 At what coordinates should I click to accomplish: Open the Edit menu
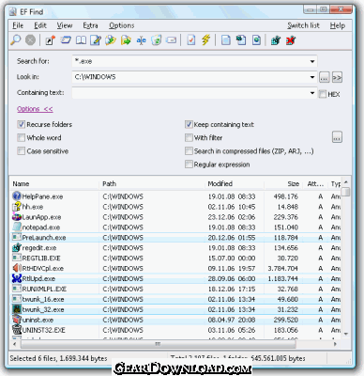tap(40, 25)
